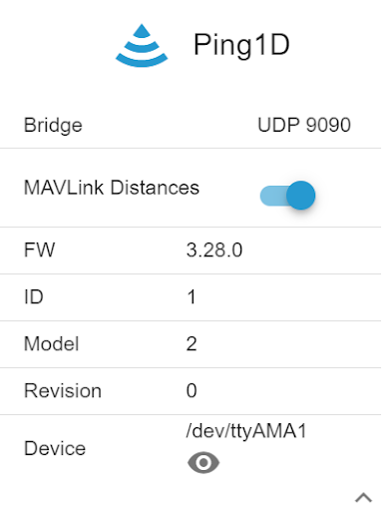The image size is (387, 511).
Task: Click the Model value 2
Action: coord(192,343)
